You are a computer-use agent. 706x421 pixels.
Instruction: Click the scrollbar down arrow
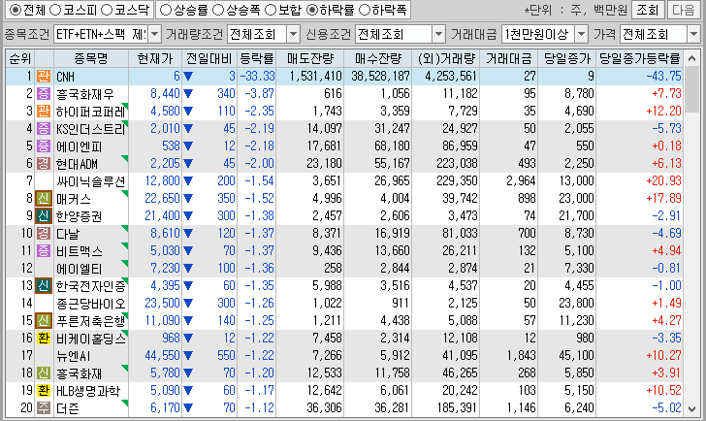click(x=692, y=408)
